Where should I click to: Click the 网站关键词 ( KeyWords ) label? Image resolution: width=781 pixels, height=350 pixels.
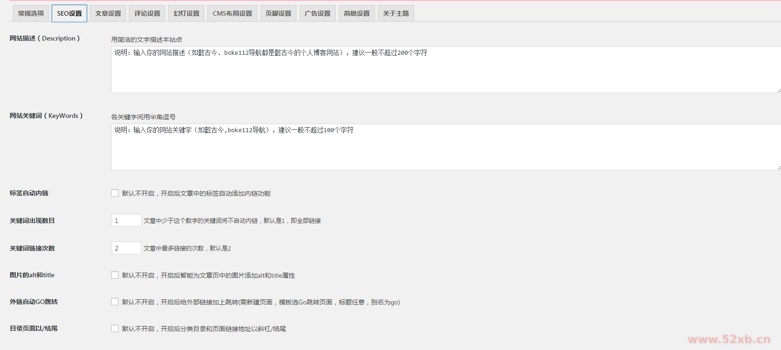pos(46,116)
